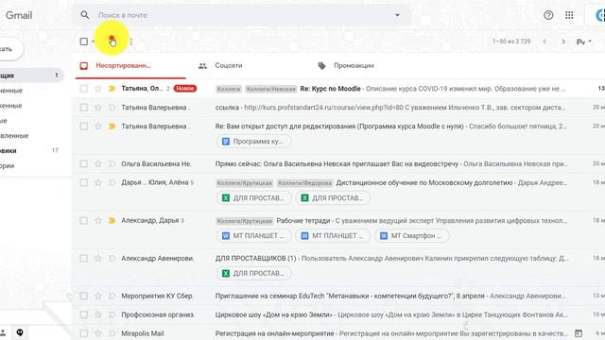Screen dimensions: 605x340
Task: Select checkbox for the ссылка email
Action: tap(84, 108)
